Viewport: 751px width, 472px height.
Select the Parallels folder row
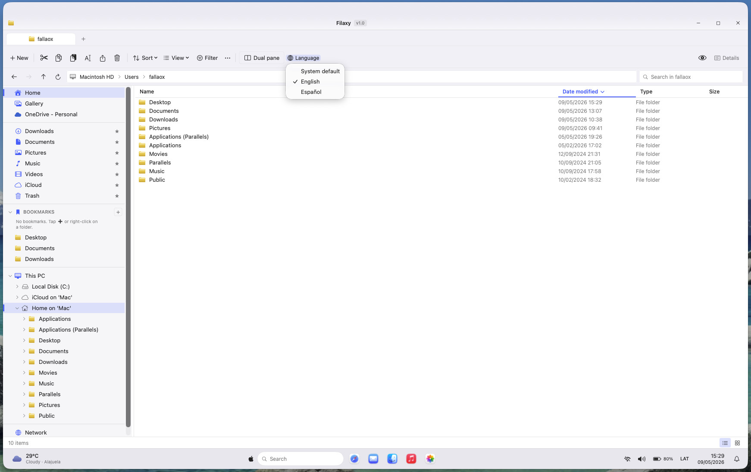[441, 162]
